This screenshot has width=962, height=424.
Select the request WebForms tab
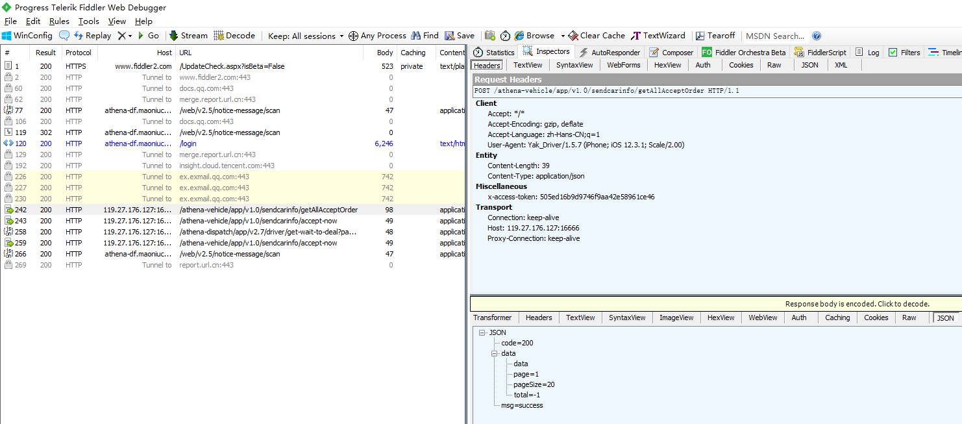(624, 65)
